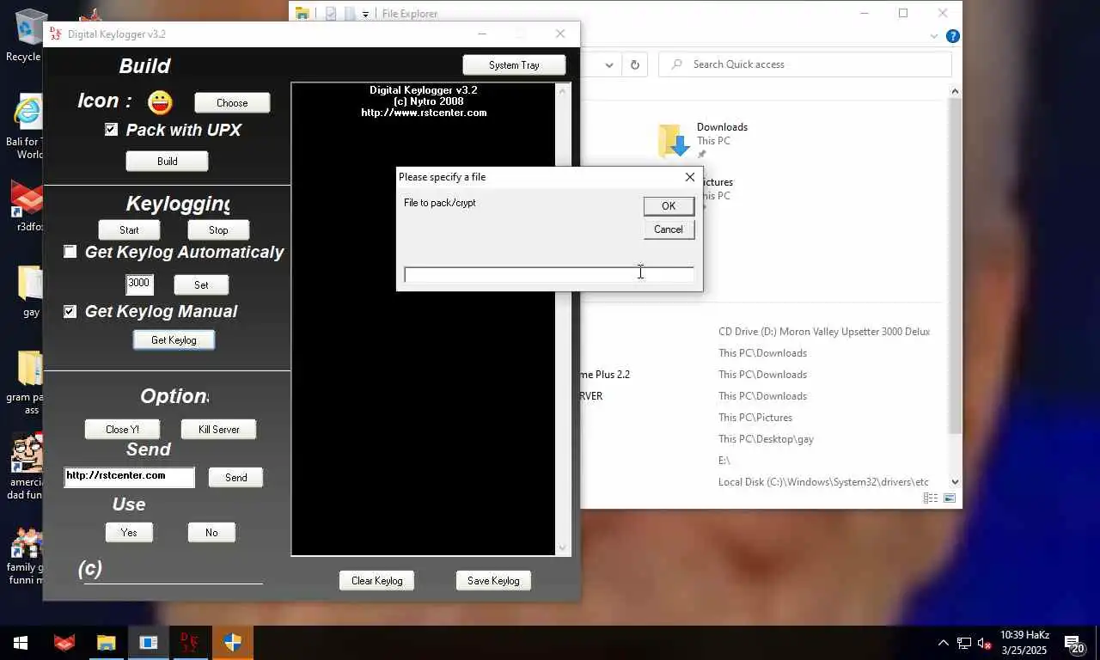Click the taskbar clock showing 10:39

click(1024, 643)
